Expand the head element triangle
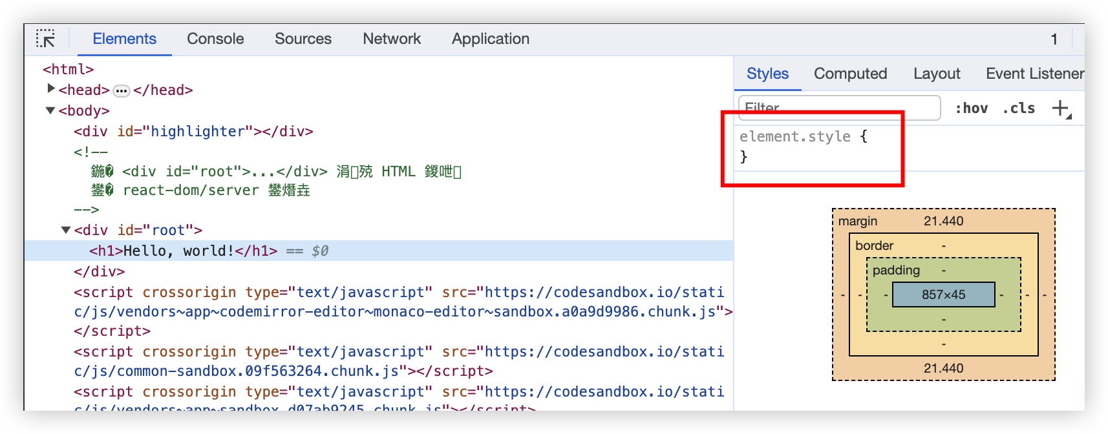Image resolution: width=1108 pixels, height=434 pixels. 51,88
